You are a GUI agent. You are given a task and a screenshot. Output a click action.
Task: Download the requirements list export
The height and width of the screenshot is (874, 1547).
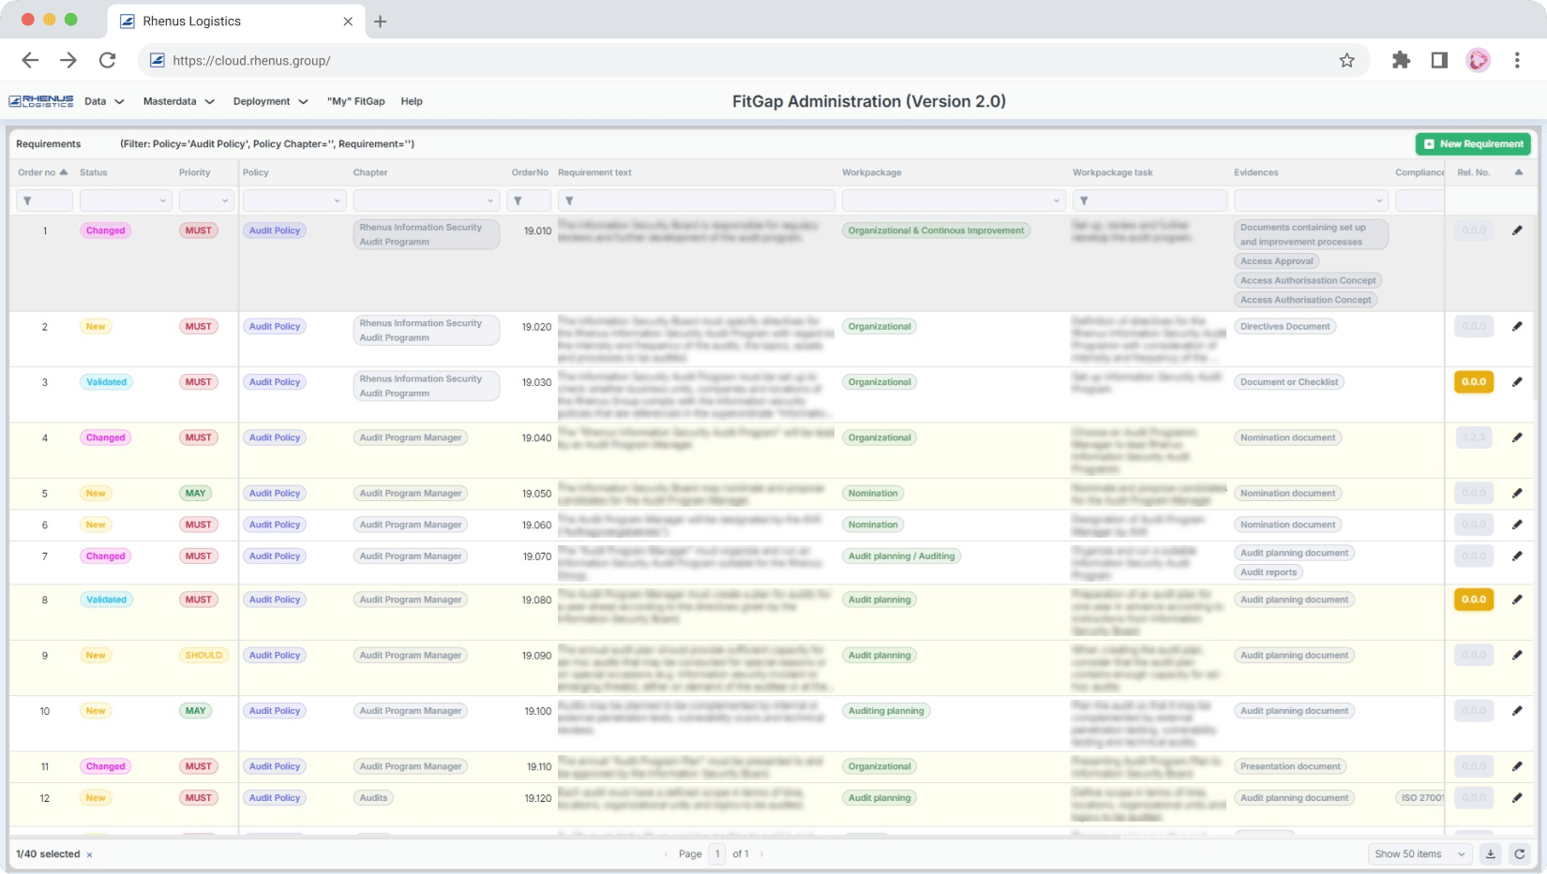click(1491, 854)
